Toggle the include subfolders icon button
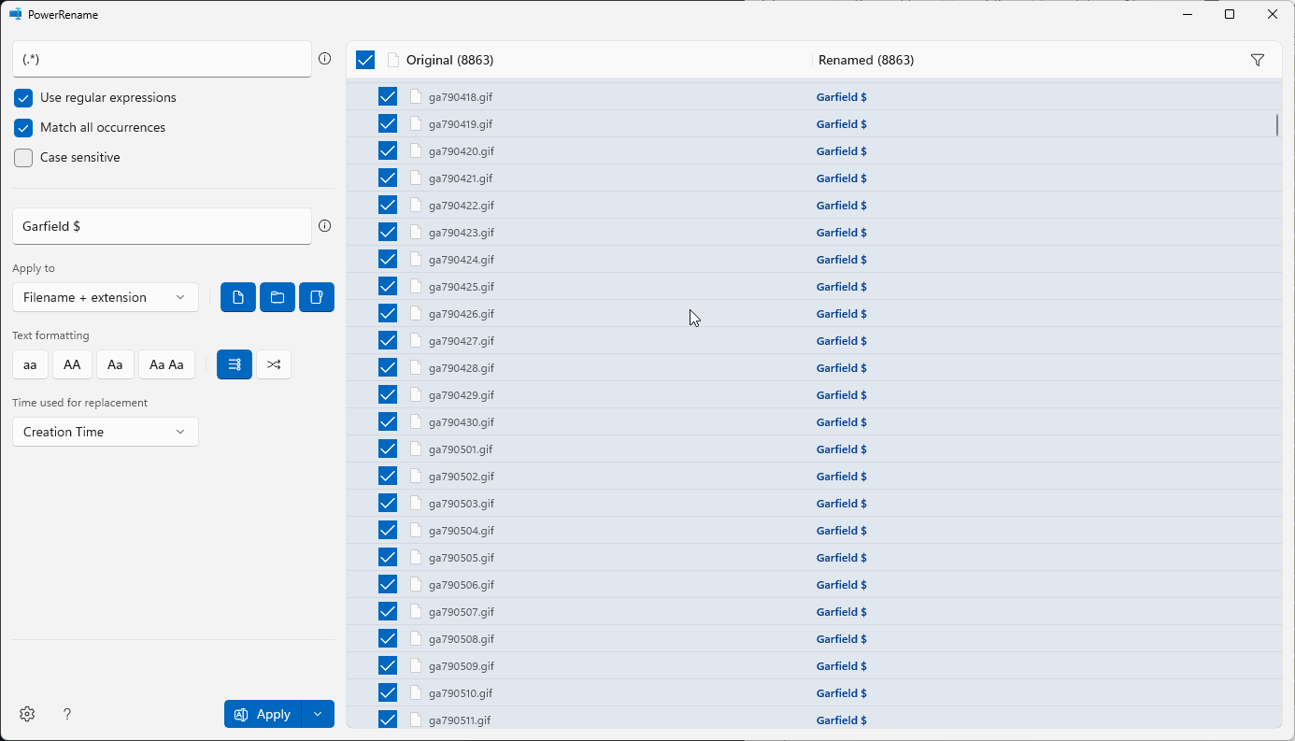The height and width of the screenshot is (741, 1295). (317, 297)
